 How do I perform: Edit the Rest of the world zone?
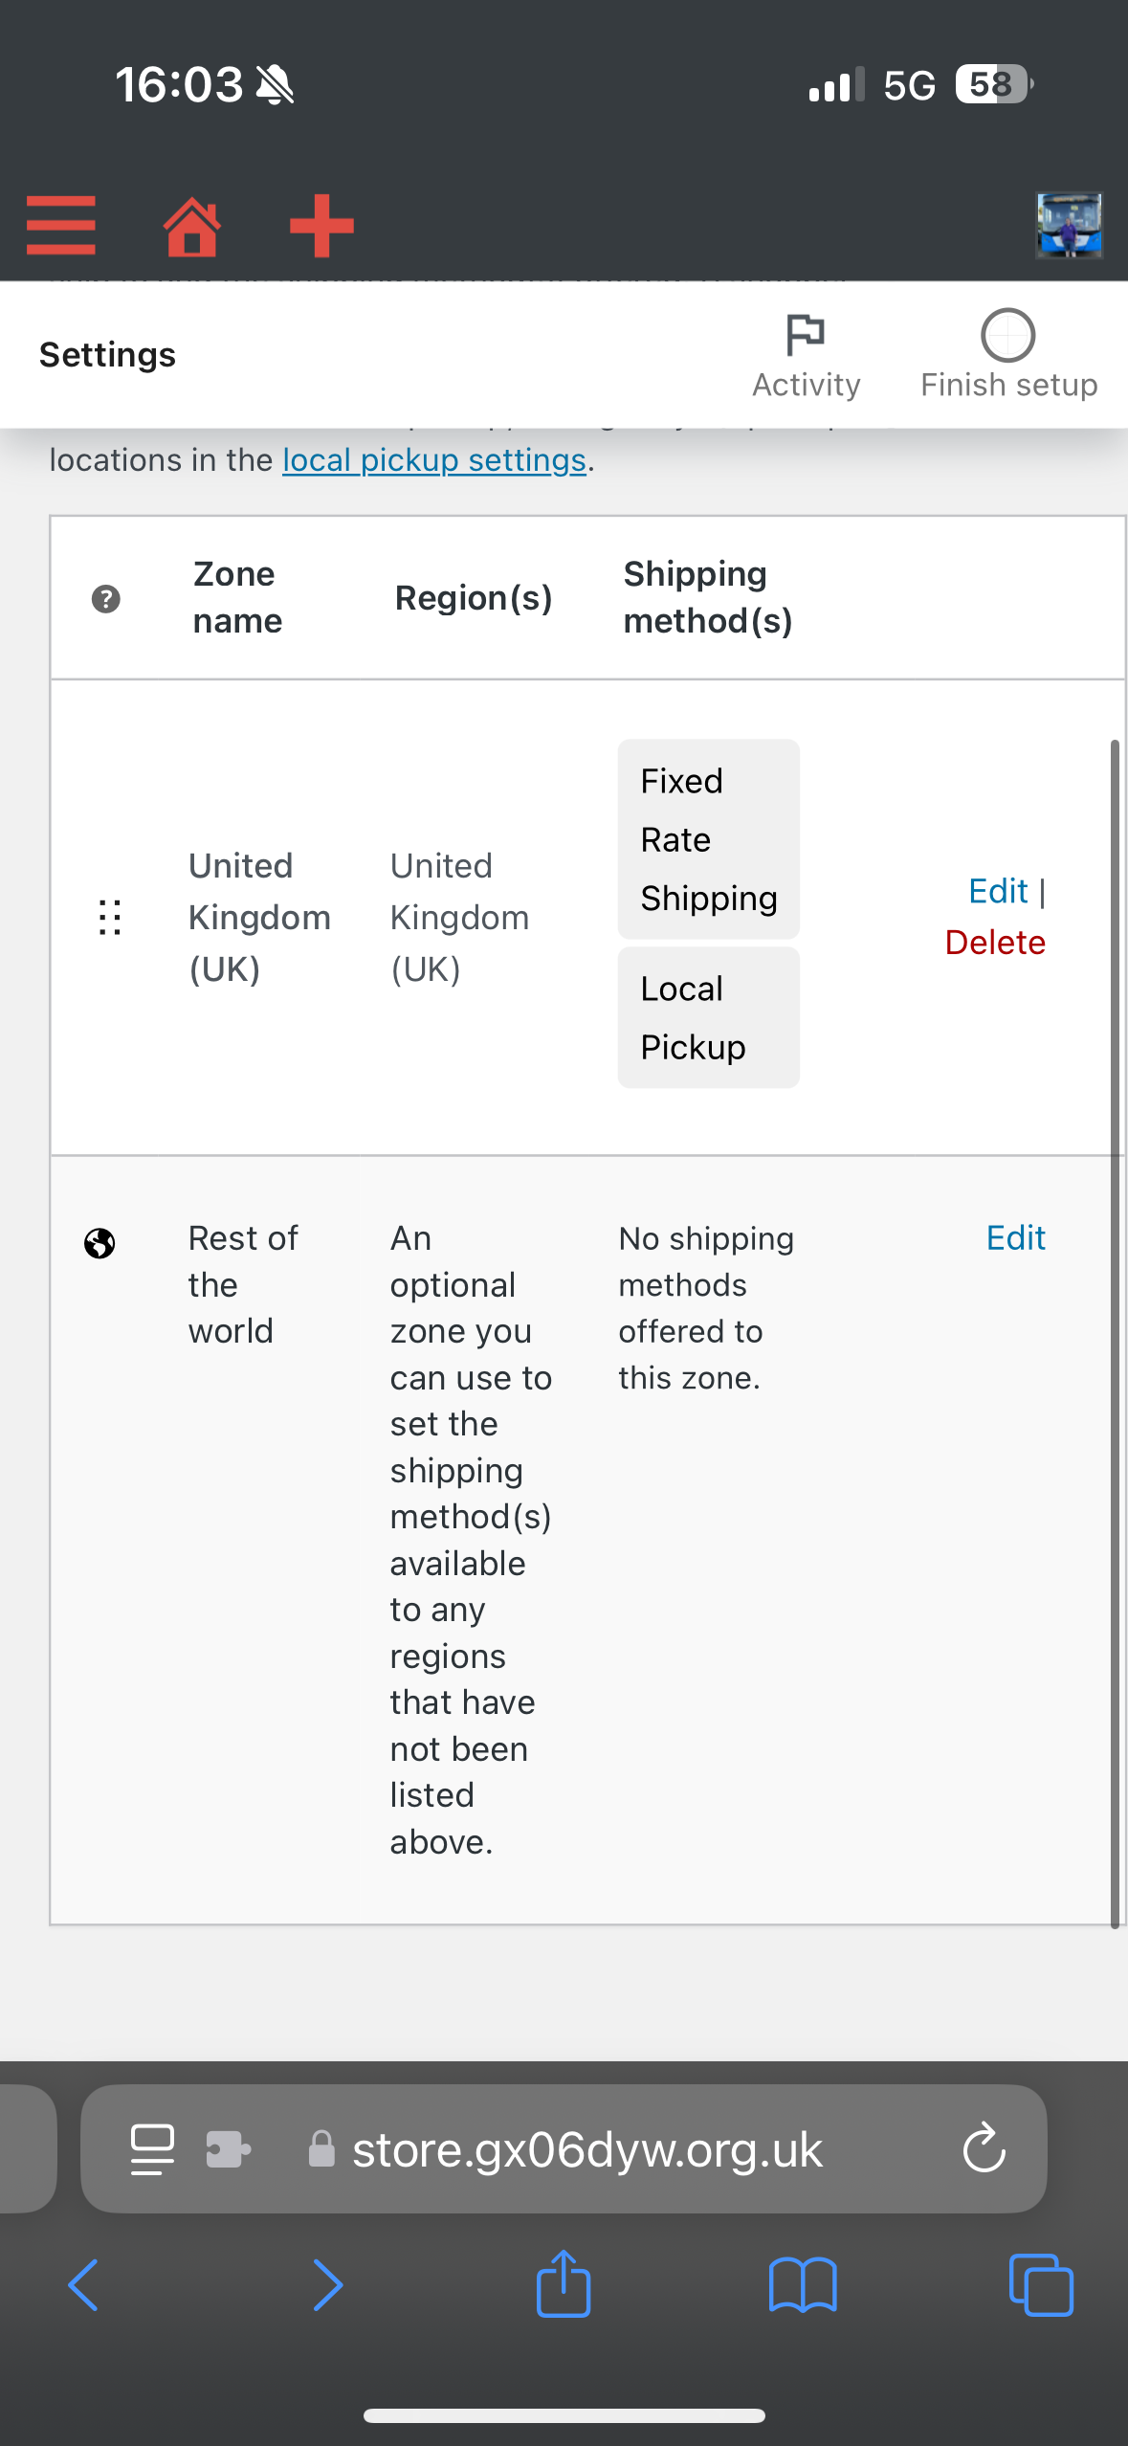coord(1016,1238)
